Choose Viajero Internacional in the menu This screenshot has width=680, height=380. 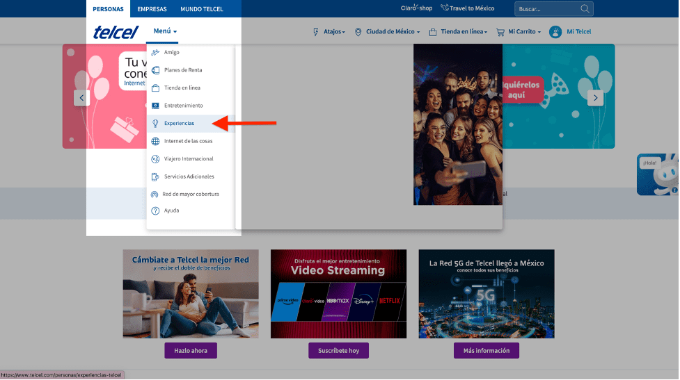coord(189,159)
